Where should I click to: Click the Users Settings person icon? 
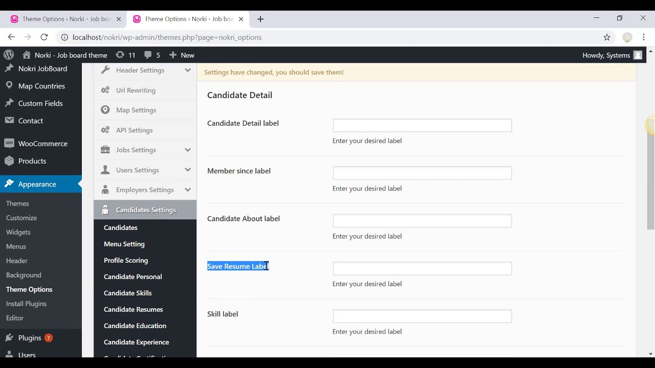point(105,170)
